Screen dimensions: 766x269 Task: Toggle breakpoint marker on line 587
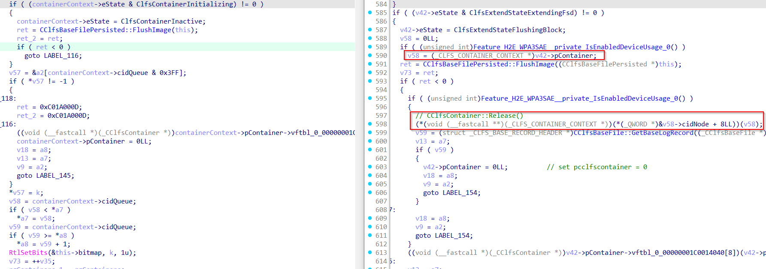pos(370,30)
